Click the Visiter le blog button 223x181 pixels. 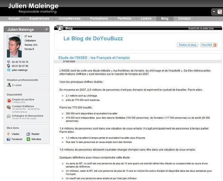pos(188,45)
